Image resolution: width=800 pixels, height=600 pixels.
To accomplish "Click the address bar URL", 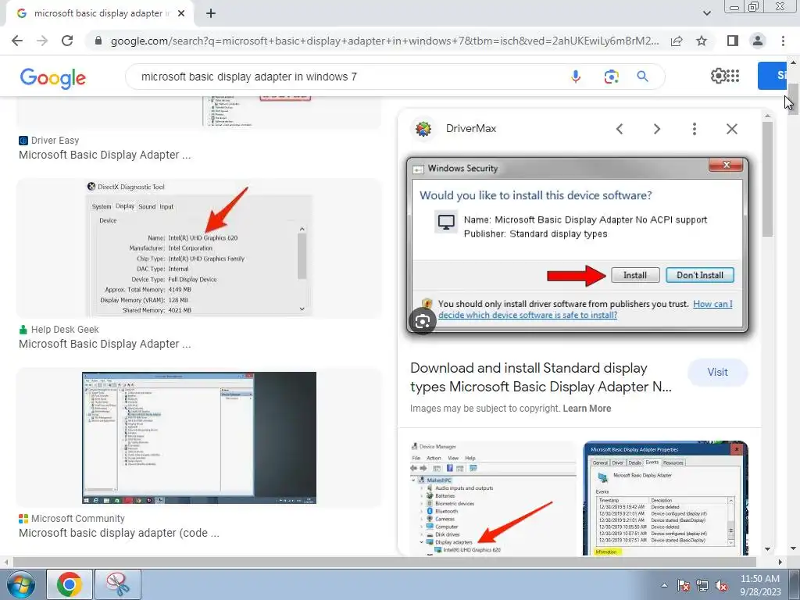I will tap(384, 41).
